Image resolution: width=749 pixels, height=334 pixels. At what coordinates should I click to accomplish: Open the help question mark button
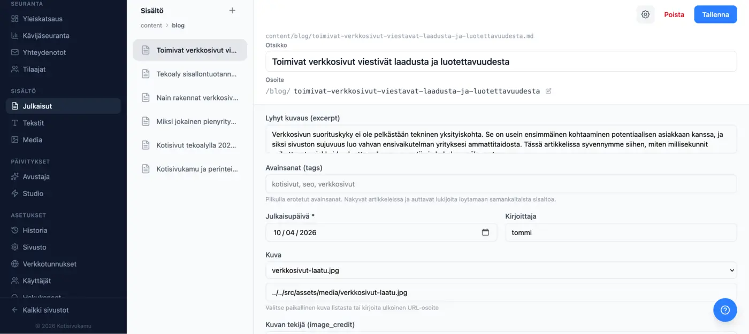pos(725,310)
